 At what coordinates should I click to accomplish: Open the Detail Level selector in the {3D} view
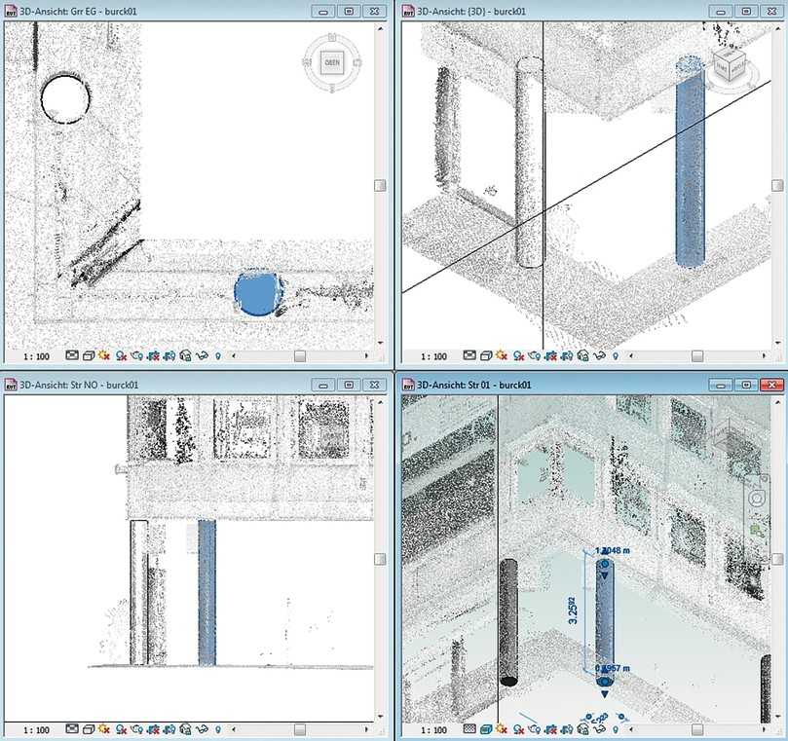tap(469, 353)
